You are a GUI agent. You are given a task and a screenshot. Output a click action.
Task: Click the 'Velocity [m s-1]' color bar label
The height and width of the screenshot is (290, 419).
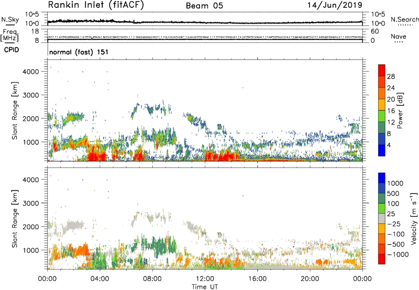coord(414,218)
